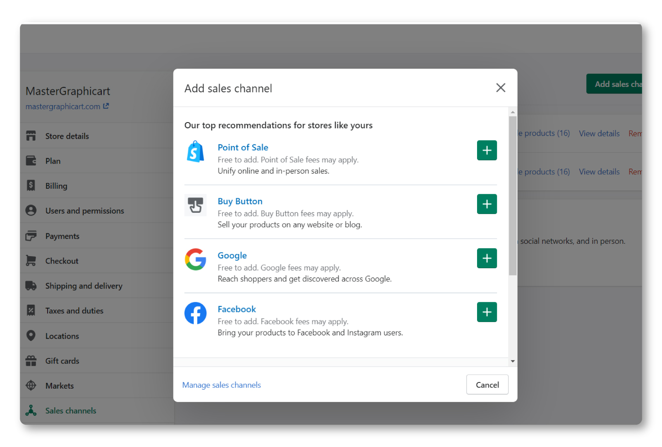Open the Point of Sale link

243,147
